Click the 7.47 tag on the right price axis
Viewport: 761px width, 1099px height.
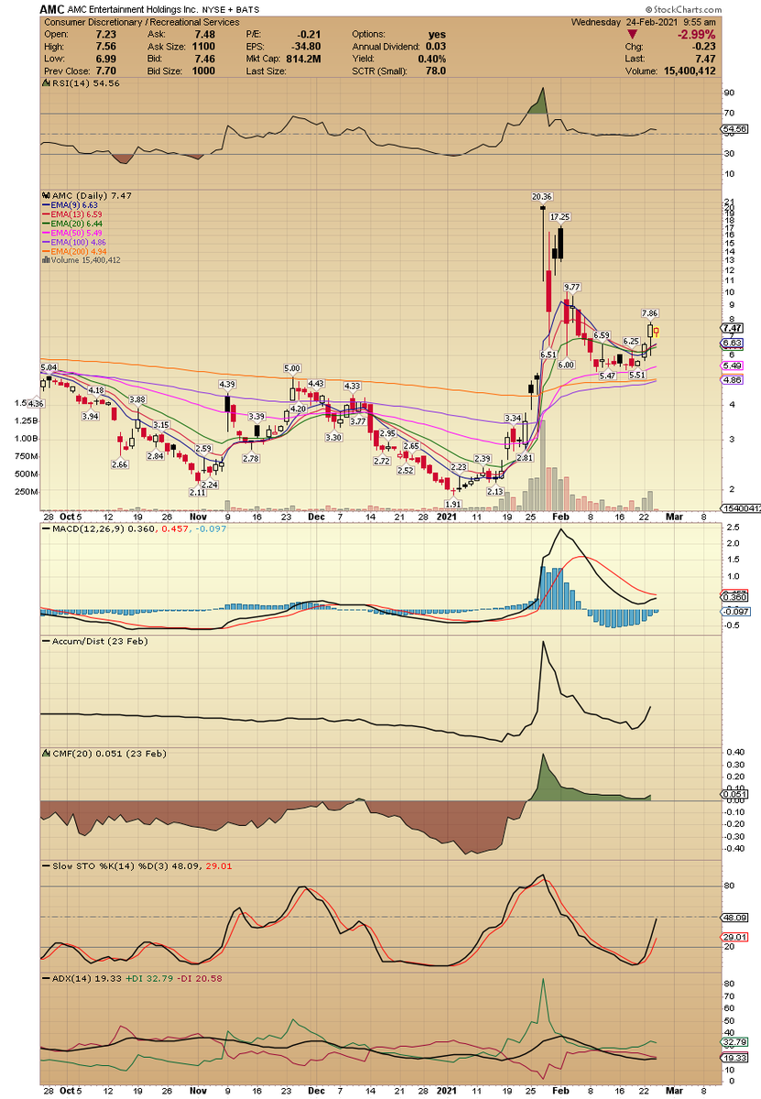pos(733,327)
